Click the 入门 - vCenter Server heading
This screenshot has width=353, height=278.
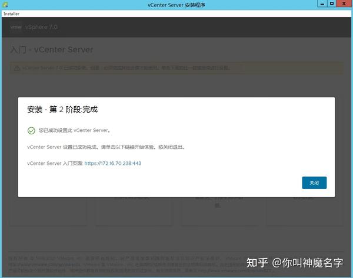click(52, 50)
